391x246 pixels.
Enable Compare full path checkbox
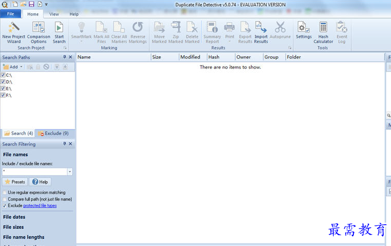point(5,199)
